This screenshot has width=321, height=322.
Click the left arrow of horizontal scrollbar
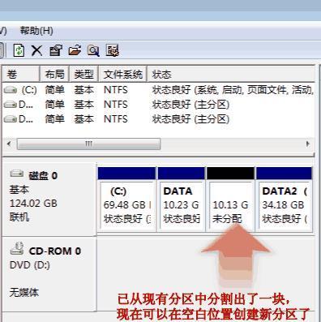(10, 144)
